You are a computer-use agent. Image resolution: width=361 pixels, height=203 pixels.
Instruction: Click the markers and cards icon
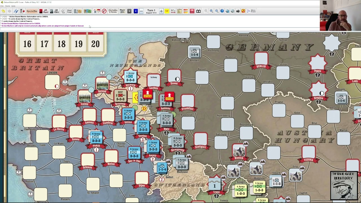pos(97,11)
